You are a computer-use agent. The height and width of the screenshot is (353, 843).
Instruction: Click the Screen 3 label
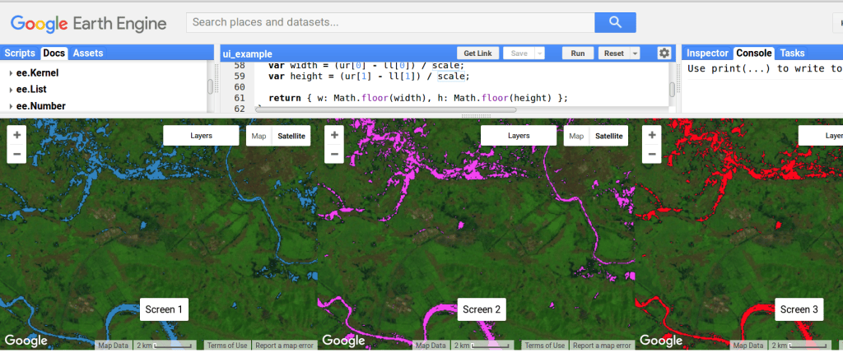799,309
